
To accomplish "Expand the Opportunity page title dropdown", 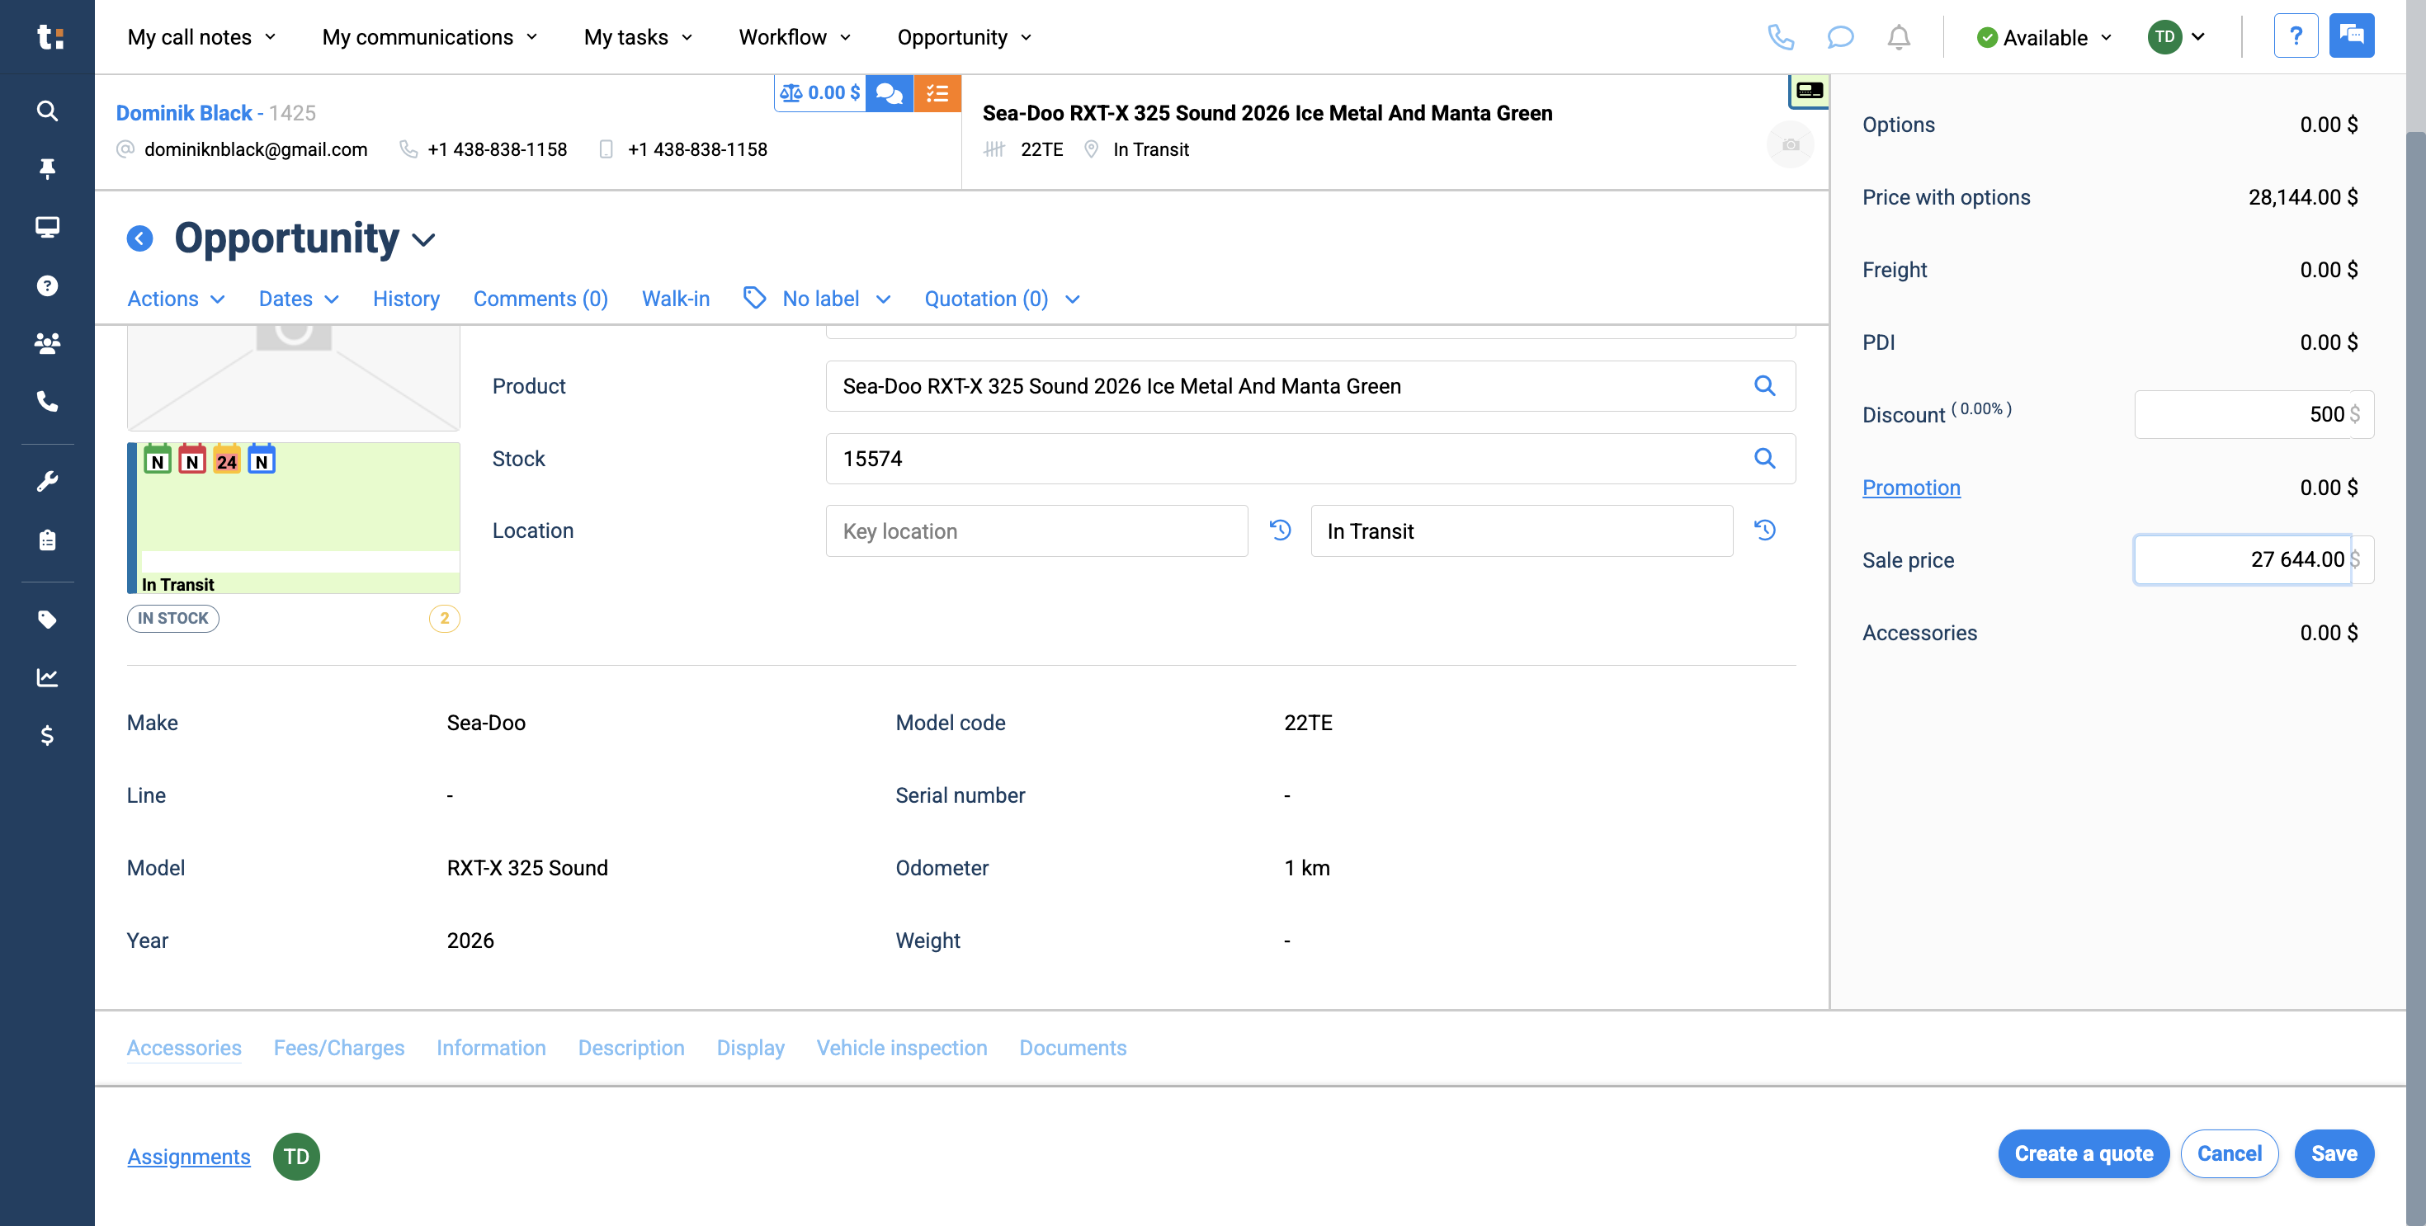I will pos(422,239).
